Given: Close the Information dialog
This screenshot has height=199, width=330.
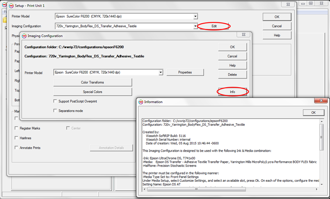Looking at the screenshot, I should click(321, 100).
